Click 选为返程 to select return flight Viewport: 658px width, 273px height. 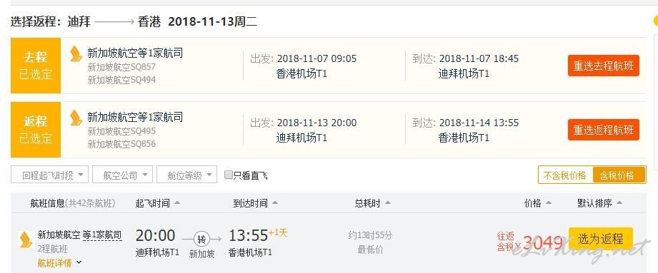click(601, 239)
